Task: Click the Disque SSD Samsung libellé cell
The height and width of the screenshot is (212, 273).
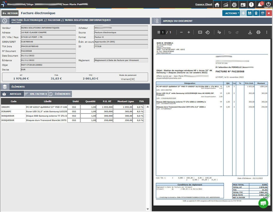Action: [x=46, y=116]
